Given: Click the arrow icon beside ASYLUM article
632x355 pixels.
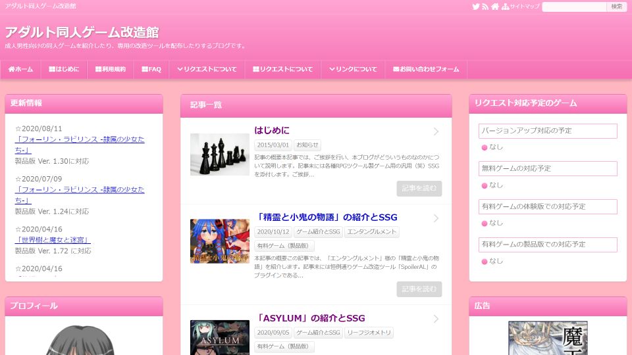Looking at the screenshot, I should [436, 319].
